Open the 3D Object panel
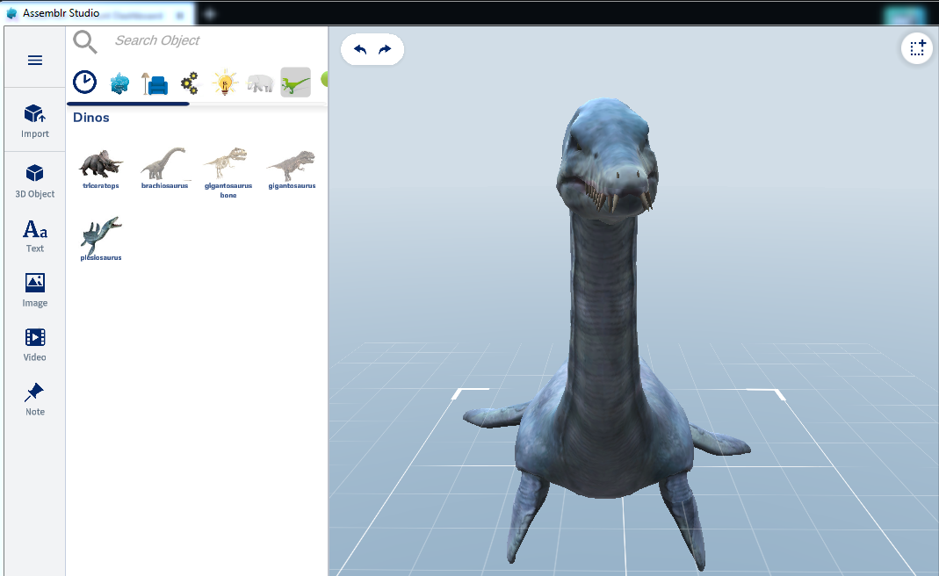 (34, 181)
